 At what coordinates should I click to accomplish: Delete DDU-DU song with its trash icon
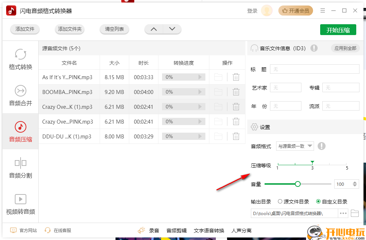click(236, 136)
